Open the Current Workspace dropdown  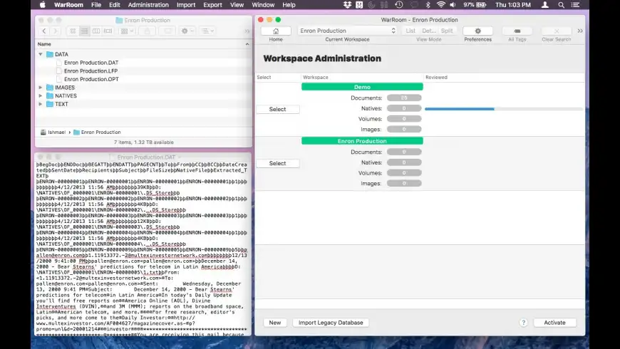click(347, 31)
